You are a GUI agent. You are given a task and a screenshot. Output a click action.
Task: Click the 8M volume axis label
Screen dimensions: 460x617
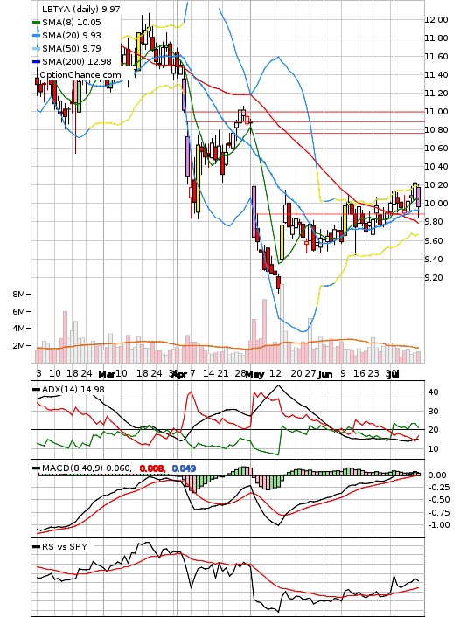pyautogui.click(x=19, y=294)
